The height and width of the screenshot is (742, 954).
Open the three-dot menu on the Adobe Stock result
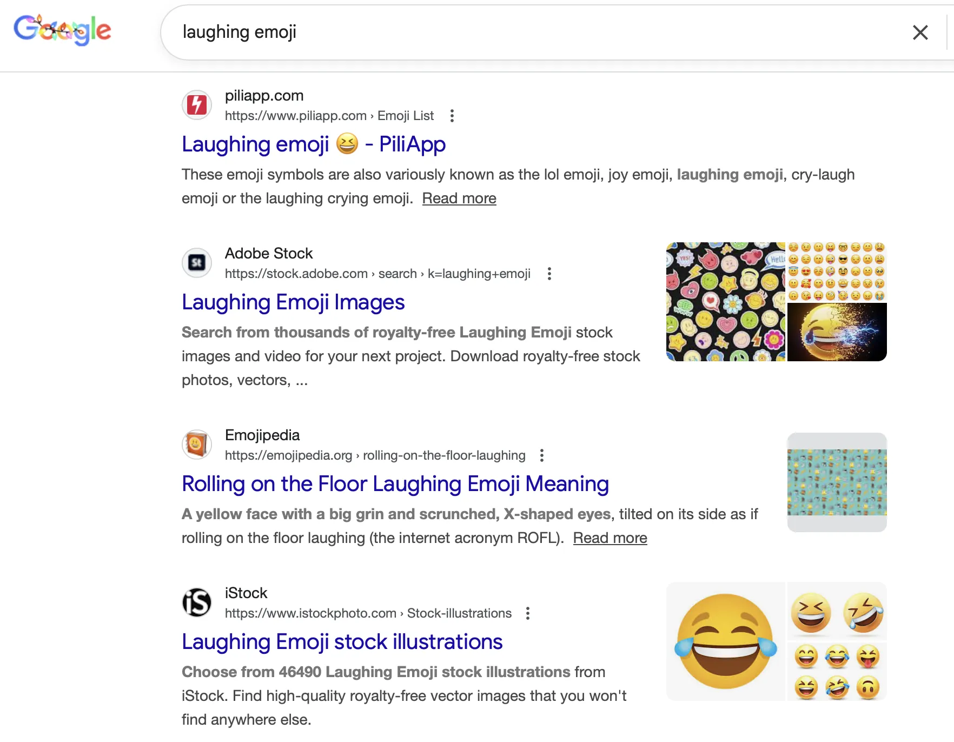pos(549,274)
